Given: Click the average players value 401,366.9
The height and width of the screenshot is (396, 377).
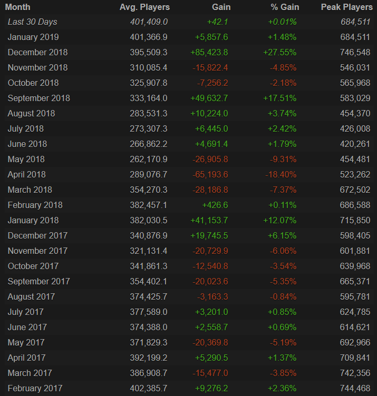Looking at the screenshot, I should 149,37.
